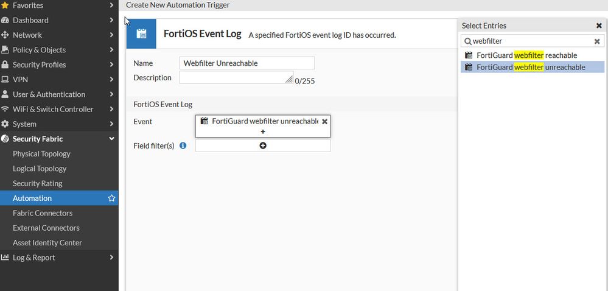Open Physical Topology page
608x291 pixels.
point(41,154)
